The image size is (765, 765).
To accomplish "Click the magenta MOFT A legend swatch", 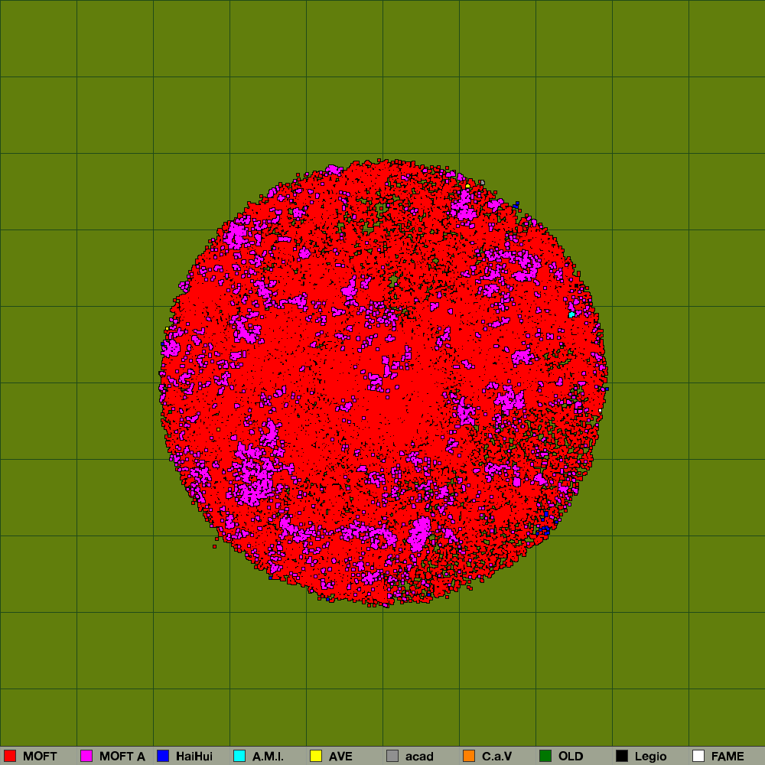I will (x=86, y=756).
